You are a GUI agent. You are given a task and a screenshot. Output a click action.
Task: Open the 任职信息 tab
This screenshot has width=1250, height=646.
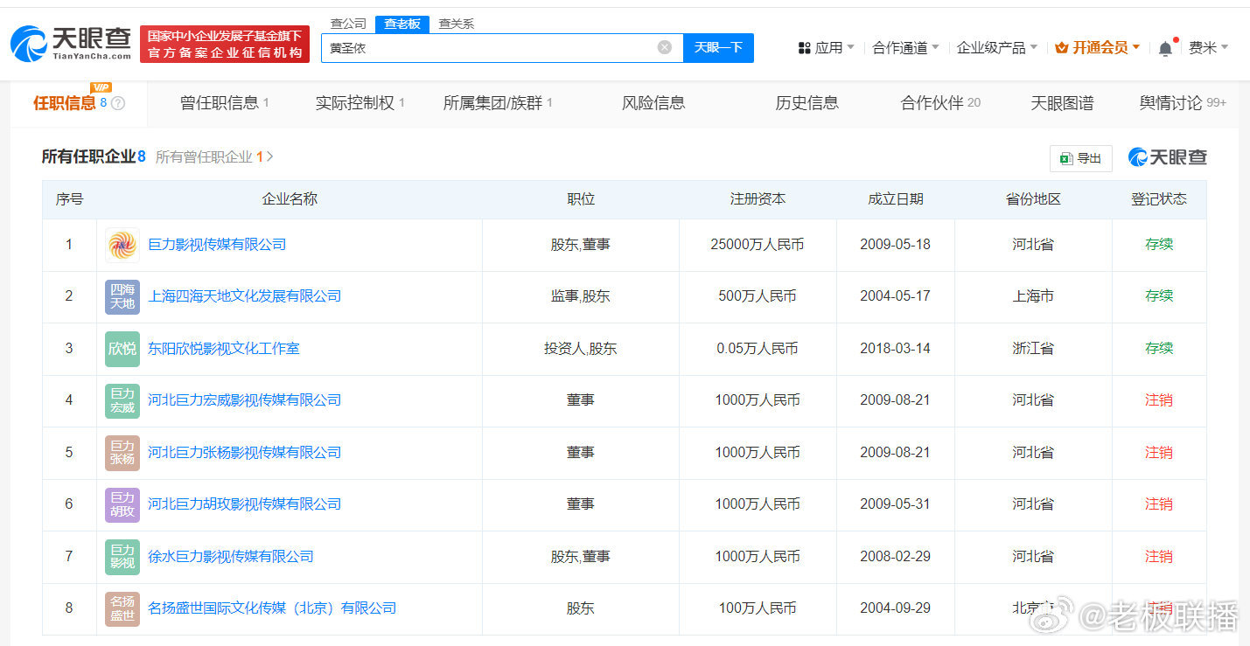pyautogui.click(x=79, y=103)
